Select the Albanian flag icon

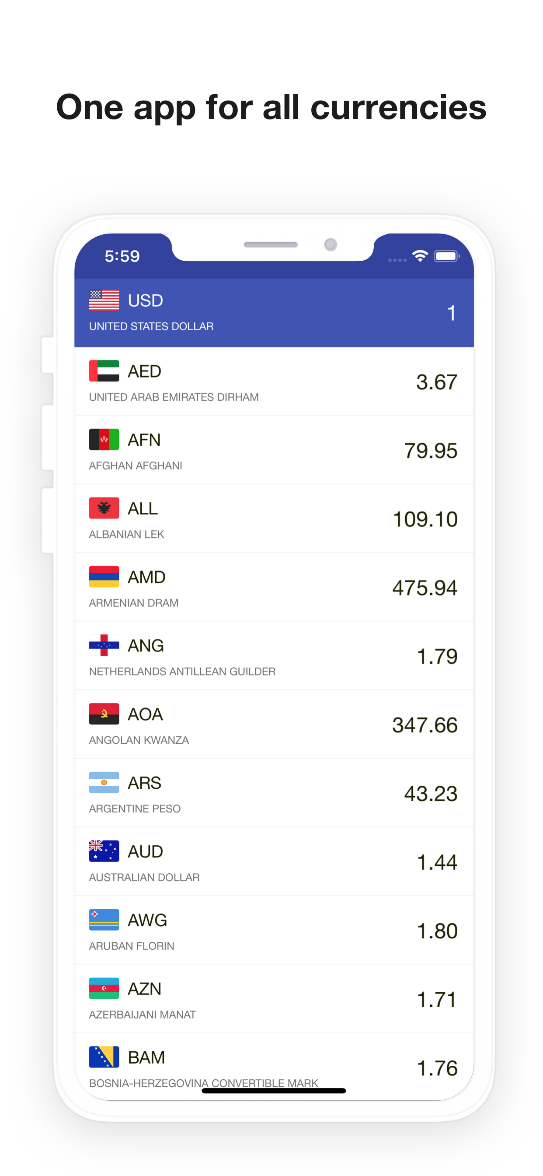coord(104,508)
